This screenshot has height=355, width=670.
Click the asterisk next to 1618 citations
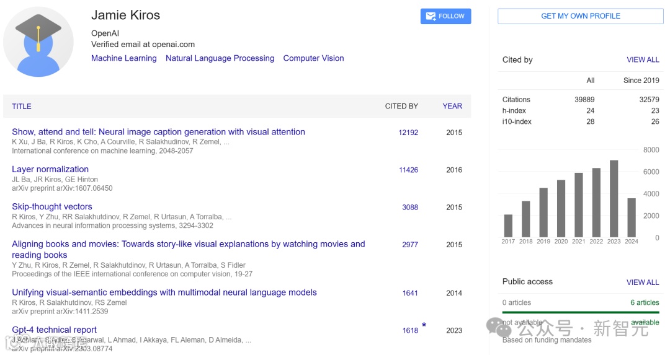pos(424,325)
